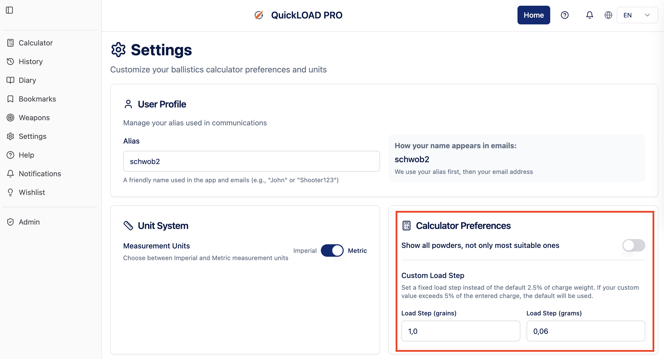Focus the Load Step (grains) field
The image size is (664, 359).
click(460, 331)
